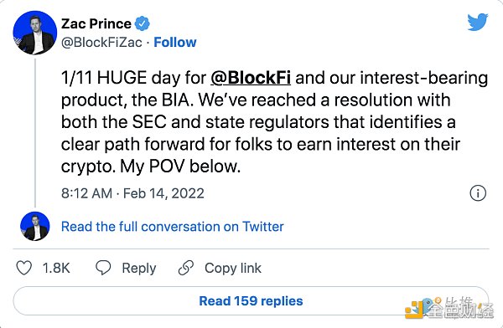Screen dimensions: 503x328
Task: Click the Twitter bird logo
Action: click(478, 22)
